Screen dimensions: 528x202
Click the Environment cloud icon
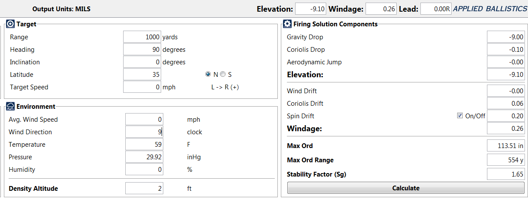(x=11, y=106)
